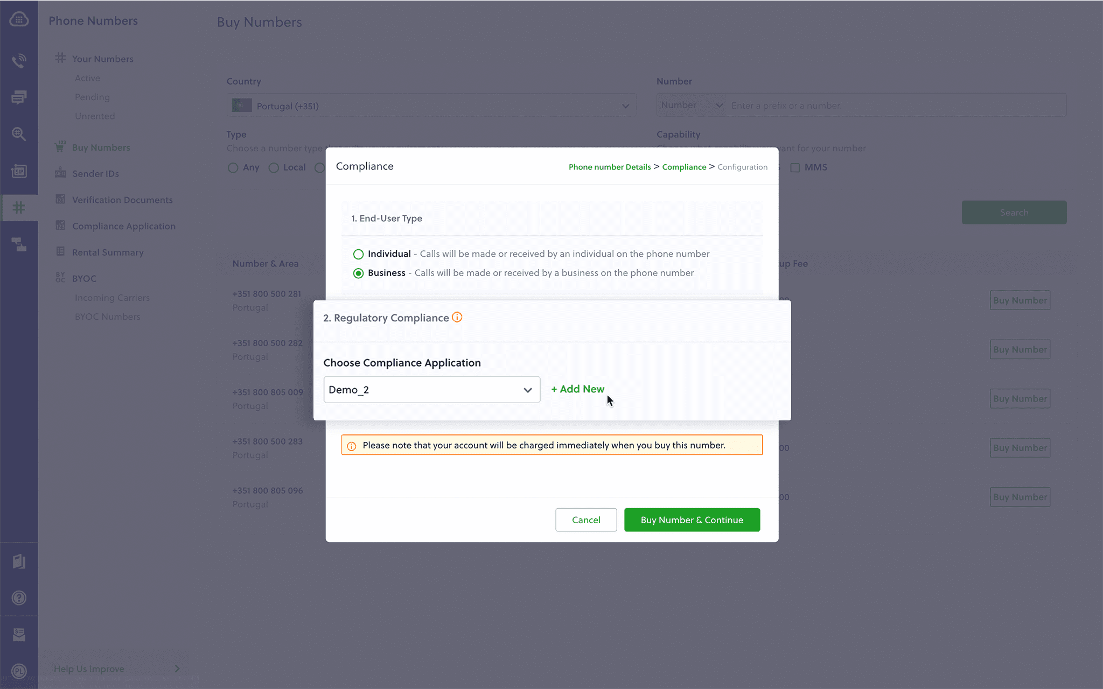This screenshot has width=1103, height=689.
Task: Click the help question mark sidebar icon
Action: pyautogui.click(x=19, y=598)
